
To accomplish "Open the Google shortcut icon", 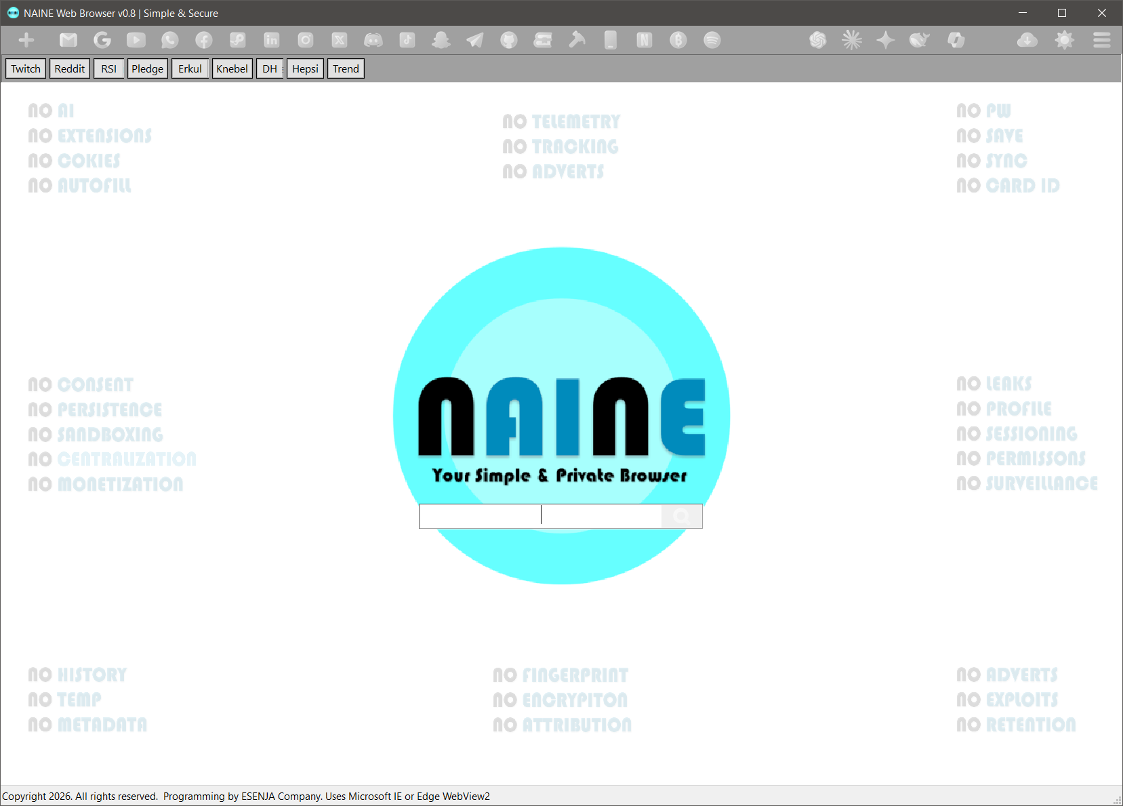I will (102, 40).
